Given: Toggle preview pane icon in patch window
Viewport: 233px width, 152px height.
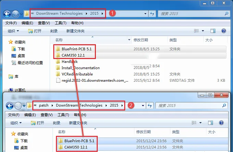Looking at the screenshot, I should point(210,123).
